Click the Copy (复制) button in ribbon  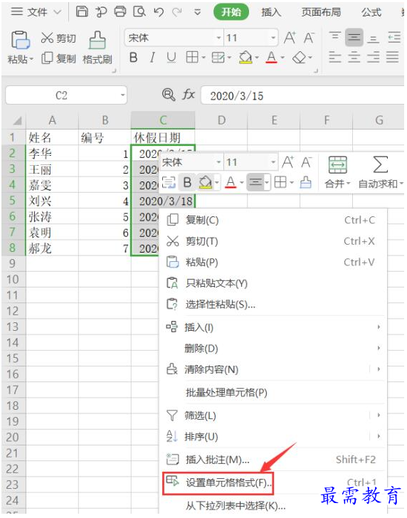click(59, 58)
